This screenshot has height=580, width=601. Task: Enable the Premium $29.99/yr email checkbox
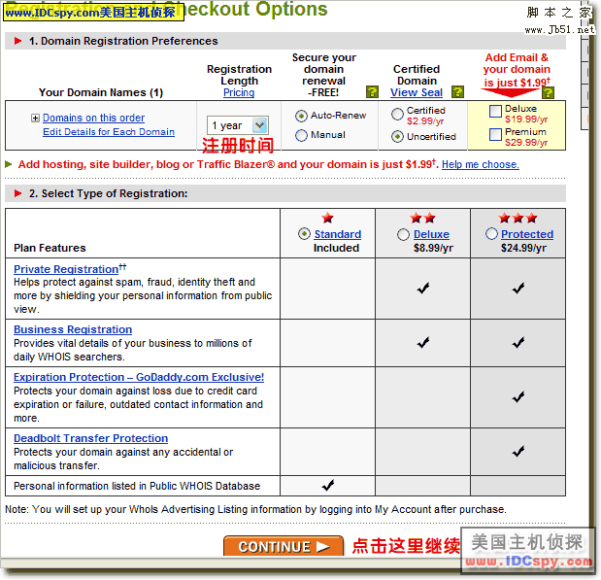496,134
